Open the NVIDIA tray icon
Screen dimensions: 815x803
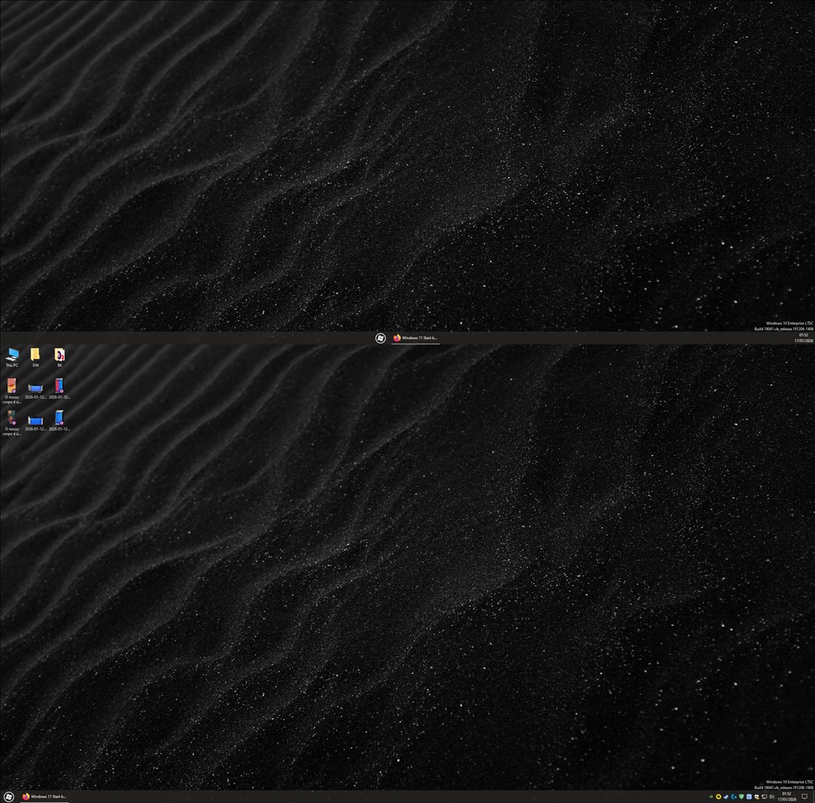pyautogui.click(x=710, y=796)
